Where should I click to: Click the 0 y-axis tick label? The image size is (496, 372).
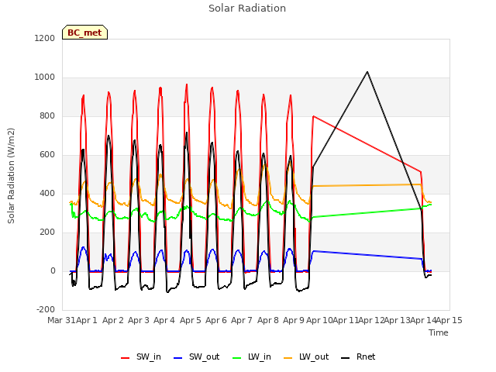pyautogui.click(x=53, y=270)
